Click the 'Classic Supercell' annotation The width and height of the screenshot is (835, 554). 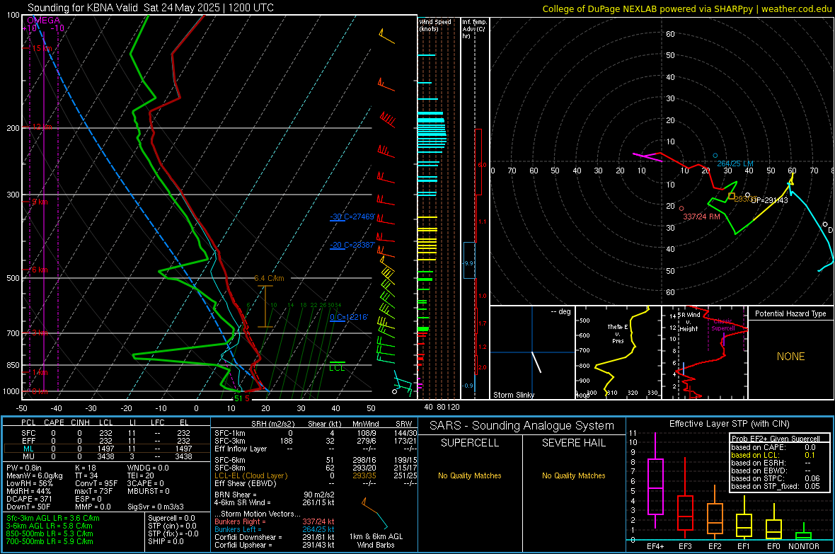coord(722,325)
